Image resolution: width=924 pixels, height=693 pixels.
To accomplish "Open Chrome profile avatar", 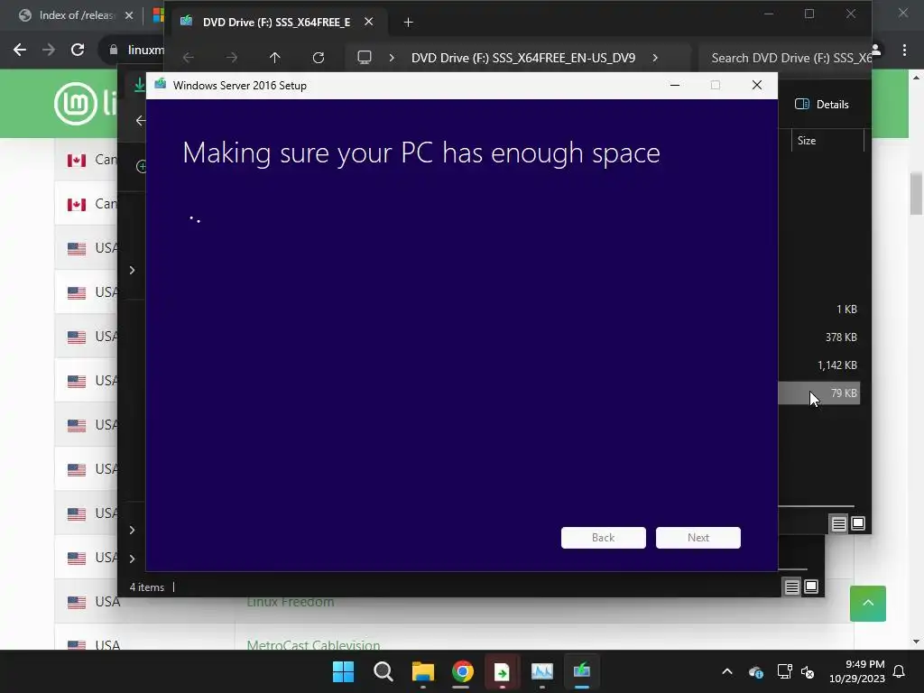I will point(876,51).
